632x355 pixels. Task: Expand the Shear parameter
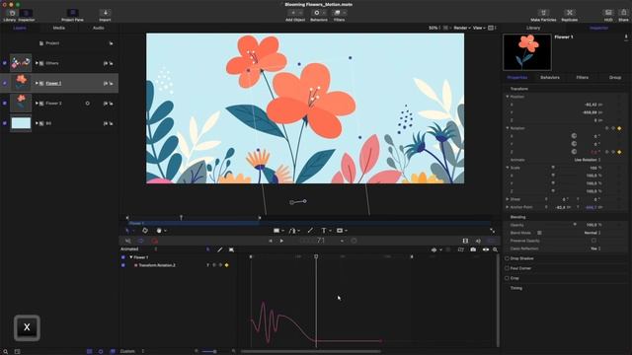tap(508, 199)
